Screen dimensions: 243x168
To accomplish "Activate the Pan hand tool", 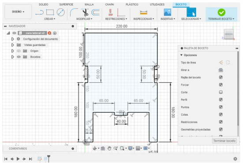I will (109, 149).
